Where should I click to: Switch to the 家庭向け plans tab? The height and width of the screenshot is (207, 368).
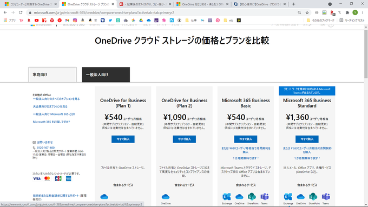click(x=52, y=75)
